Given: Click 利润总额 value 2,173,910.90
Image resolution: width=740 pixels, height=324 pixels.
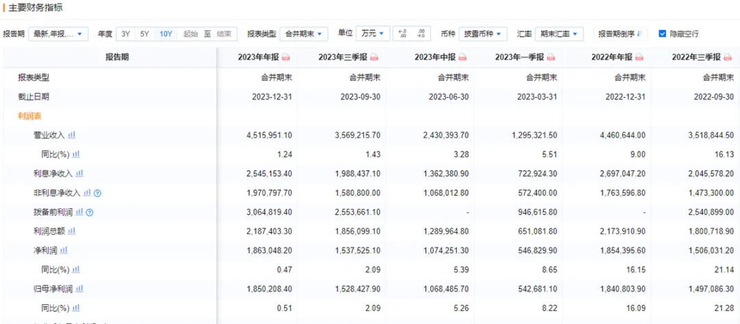Looking at the screenshot, I should coord(622,231).
